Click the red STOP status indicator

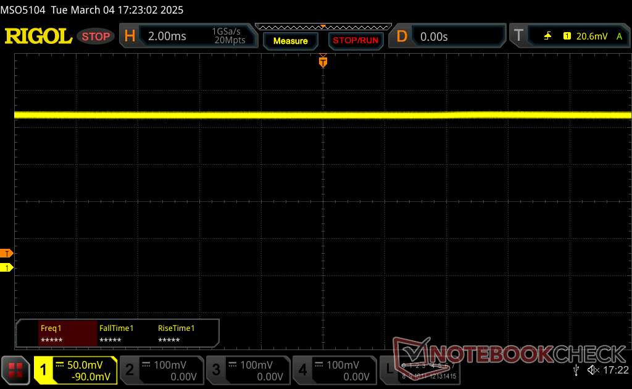pos(96,36)
